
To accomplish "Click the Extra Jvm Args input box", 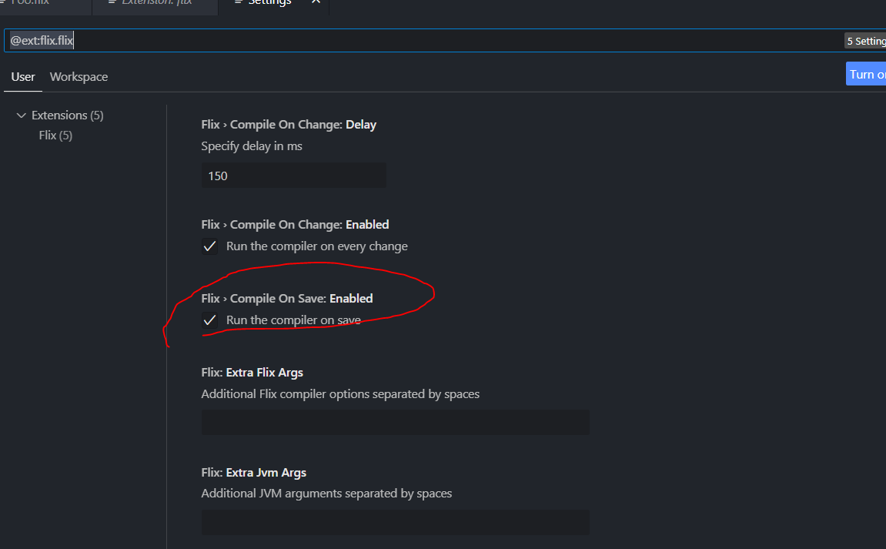I will coord(395,522).
